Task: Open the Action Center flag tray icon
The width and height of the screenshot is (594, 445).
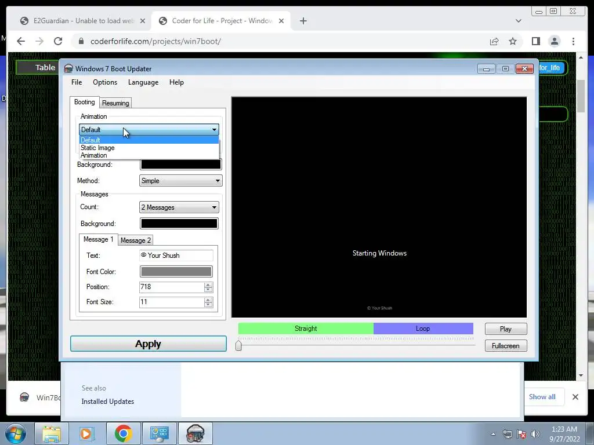Action: point(521,434)
